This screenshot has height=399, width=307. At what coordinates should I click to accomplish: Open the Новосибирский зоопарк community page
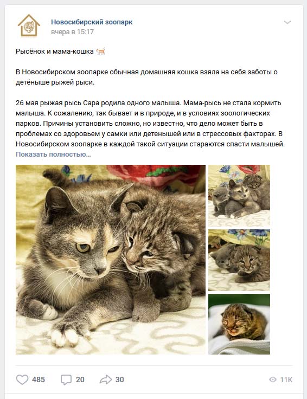click(92, 22)
